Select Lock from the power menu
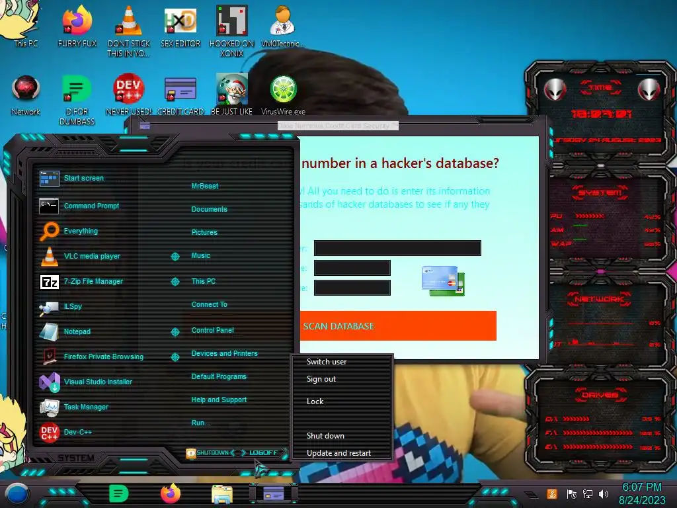 point(315,402)
